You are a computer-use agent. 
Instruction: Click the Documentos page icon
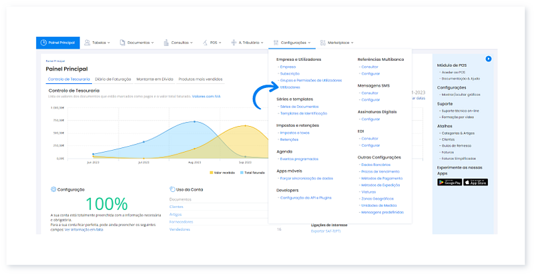point(123,43)
